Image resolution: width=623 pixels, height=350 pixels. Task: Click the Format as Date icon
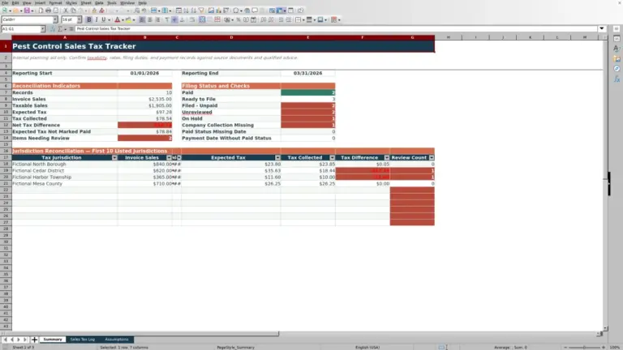point(253,19)
